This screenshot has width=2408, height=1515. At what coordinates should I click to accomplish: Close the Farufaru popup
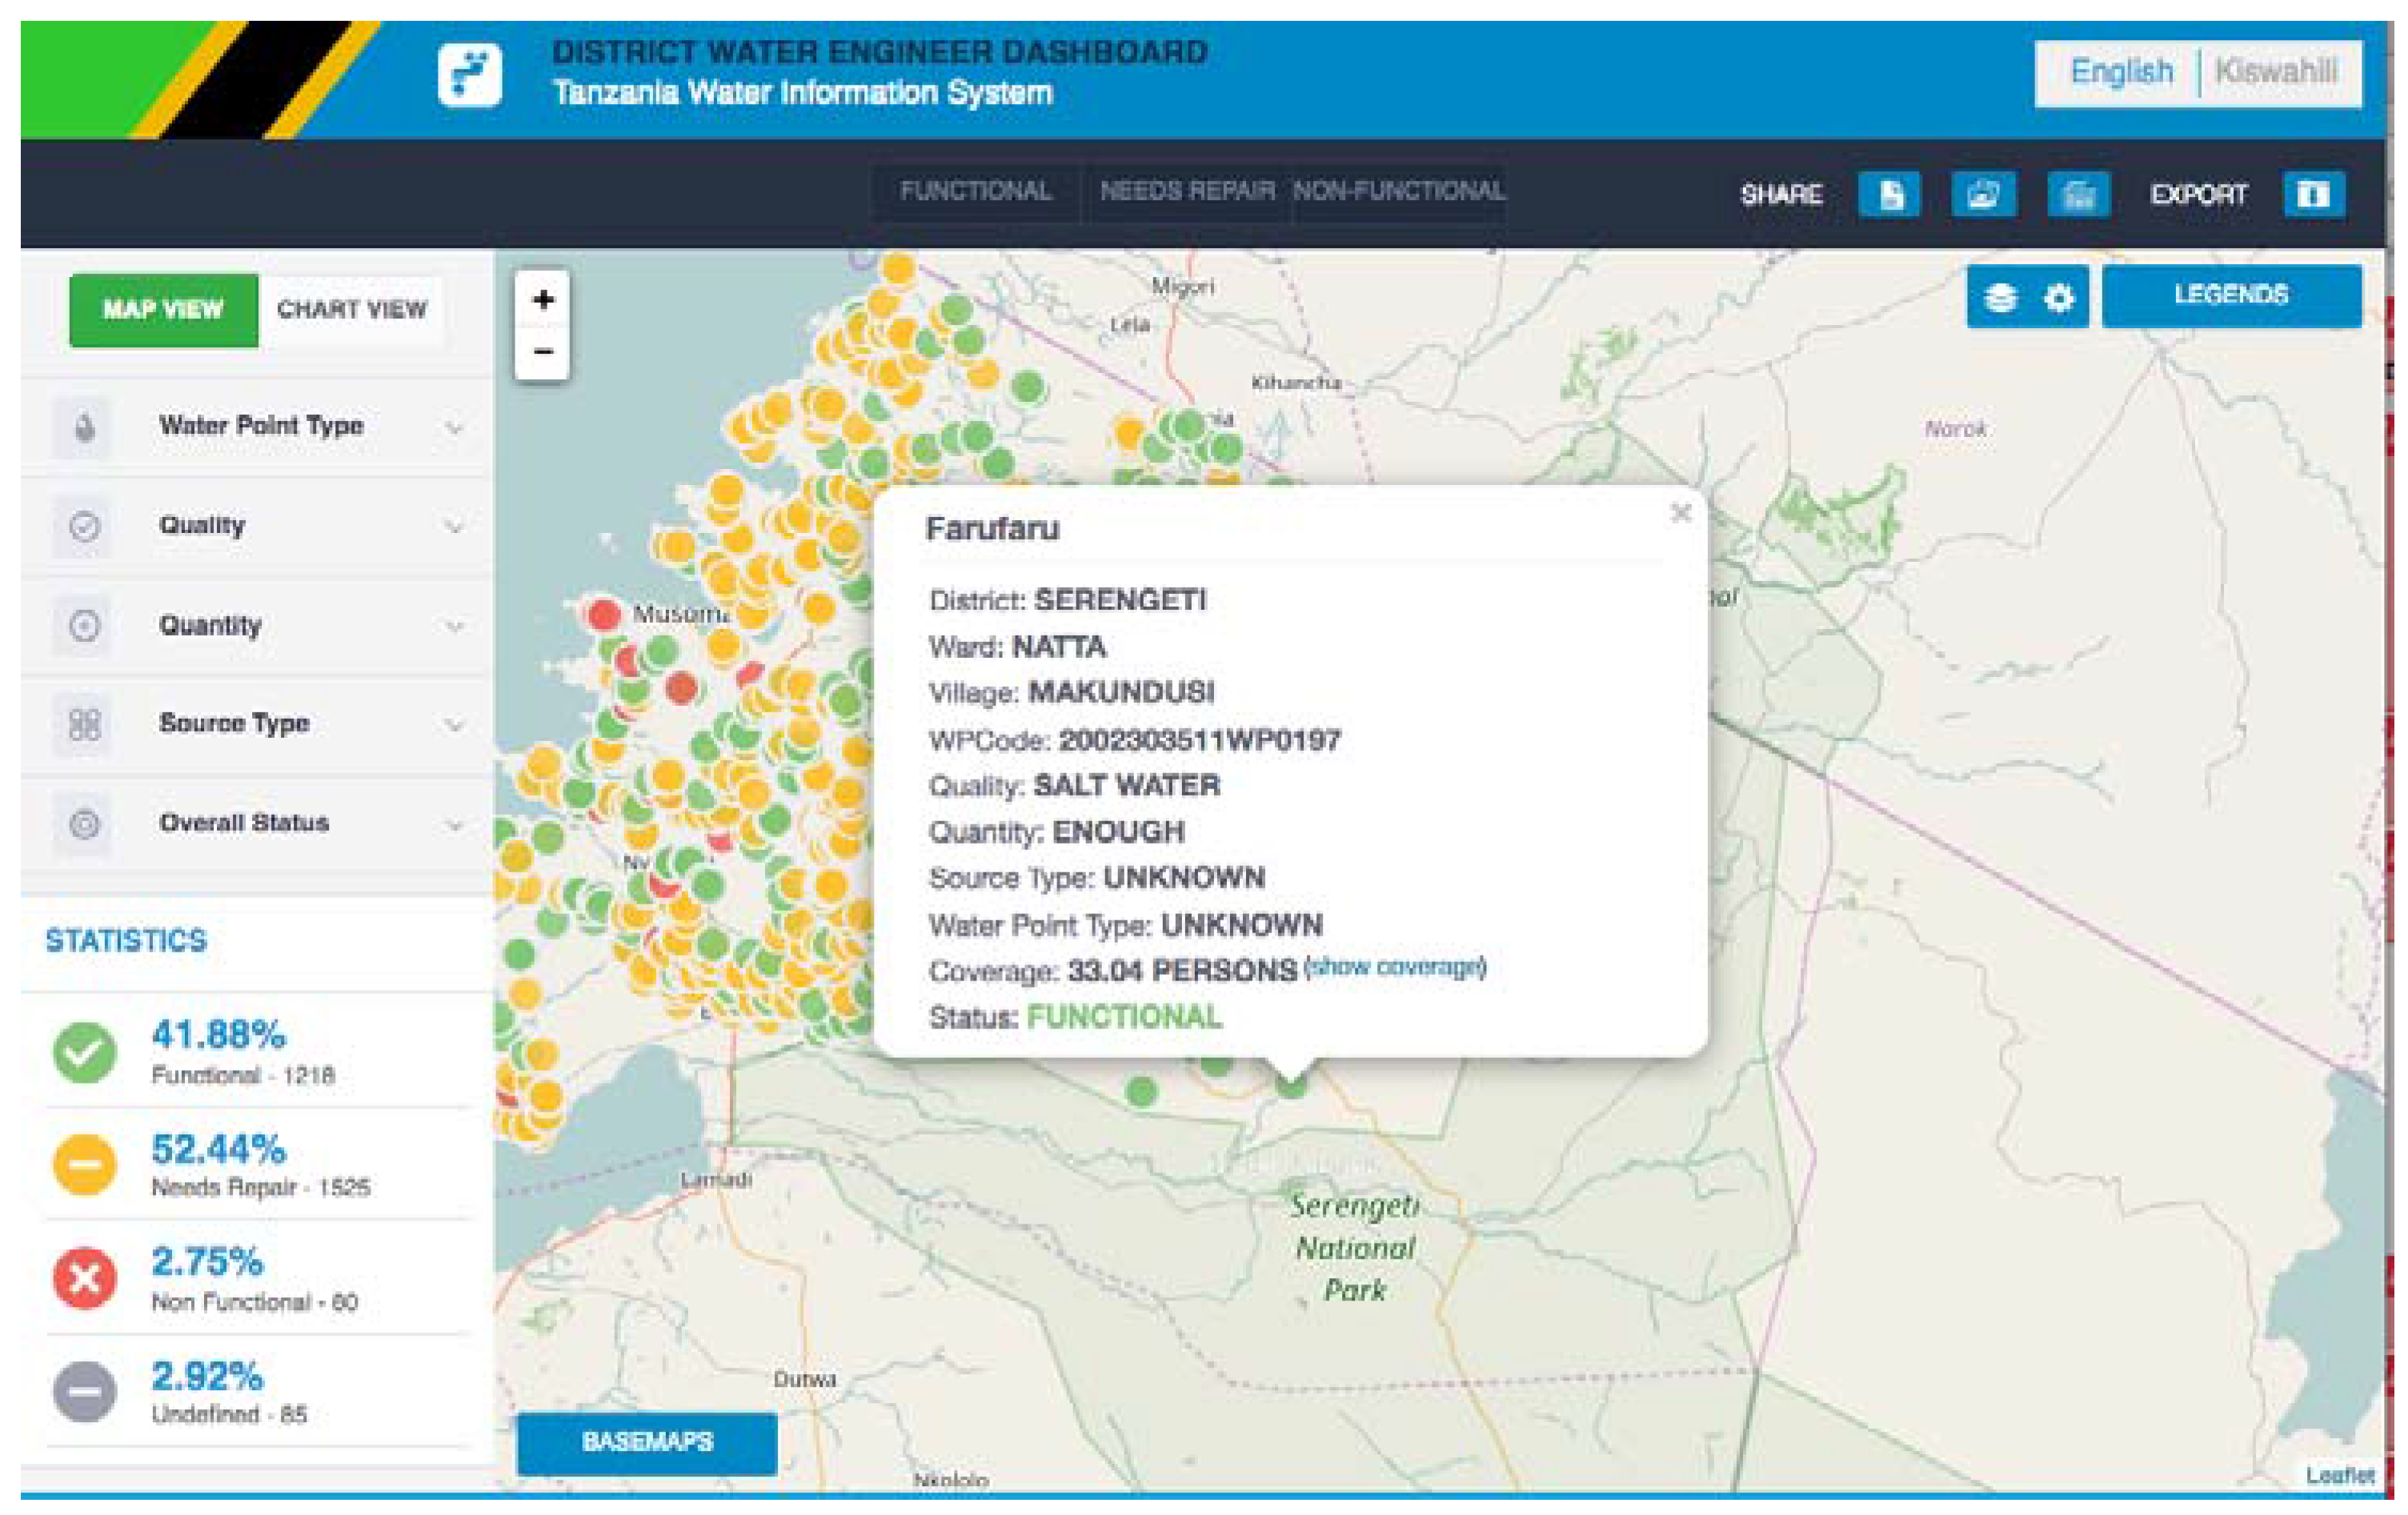point(1681,513)
